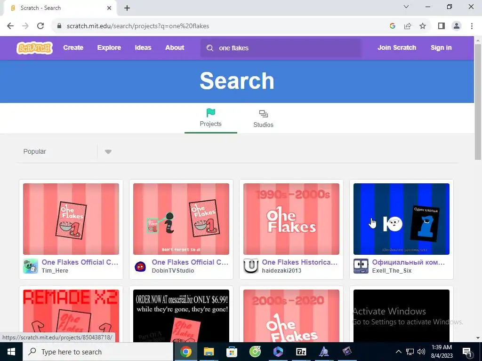Click the magnifier icon in Scratch search bar
482x361 pixels.
(210, 48)
